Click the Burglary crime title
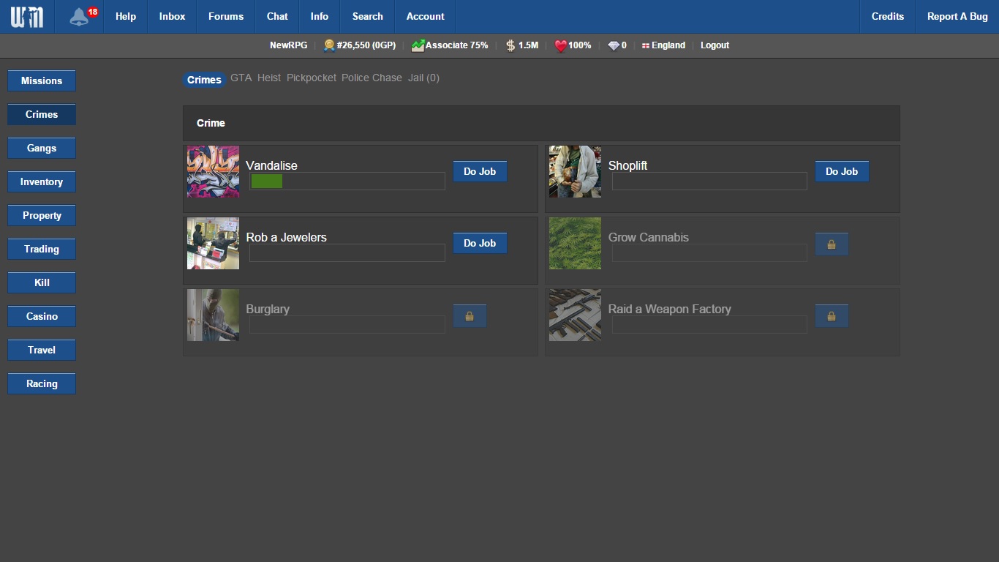Image resolution: width=999 pixels, height=562 pixels. [x=268, y=310]
